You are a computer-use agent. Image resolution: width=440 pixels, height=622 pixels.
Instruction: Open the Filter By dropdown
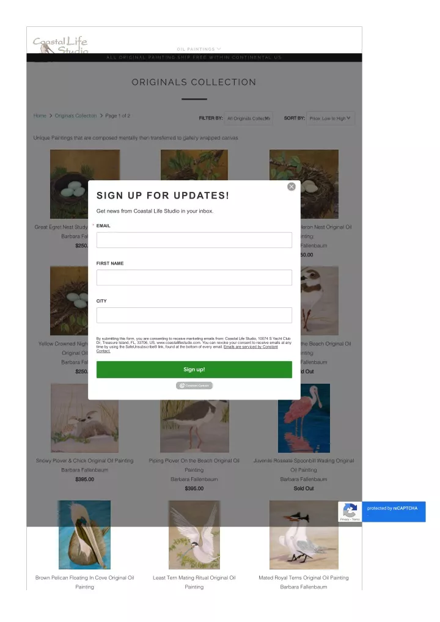[249, 118]
